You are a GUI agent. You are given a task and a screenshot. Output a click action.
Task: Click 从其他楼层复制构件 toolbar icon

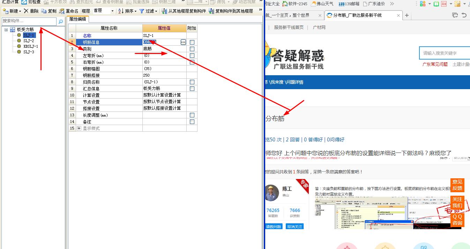point(164,11)
